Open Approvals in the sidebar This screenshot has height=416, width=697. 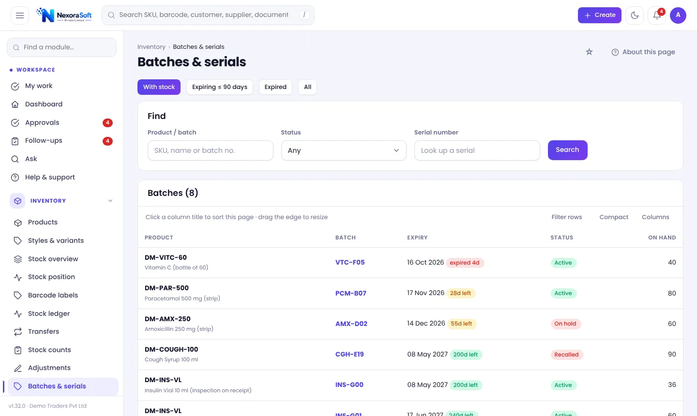point(61,123)
